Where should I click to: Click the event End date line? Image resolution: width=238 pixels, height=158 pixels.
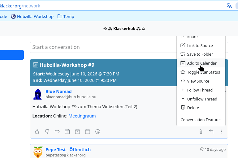coord(75,80)
